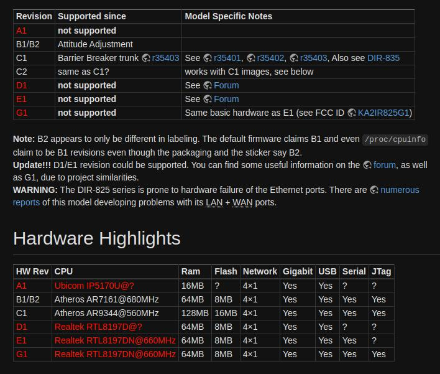Click globe icon in Barrier Breaker trunk cell
Screen dimensions: 440x374
point(146,58)
